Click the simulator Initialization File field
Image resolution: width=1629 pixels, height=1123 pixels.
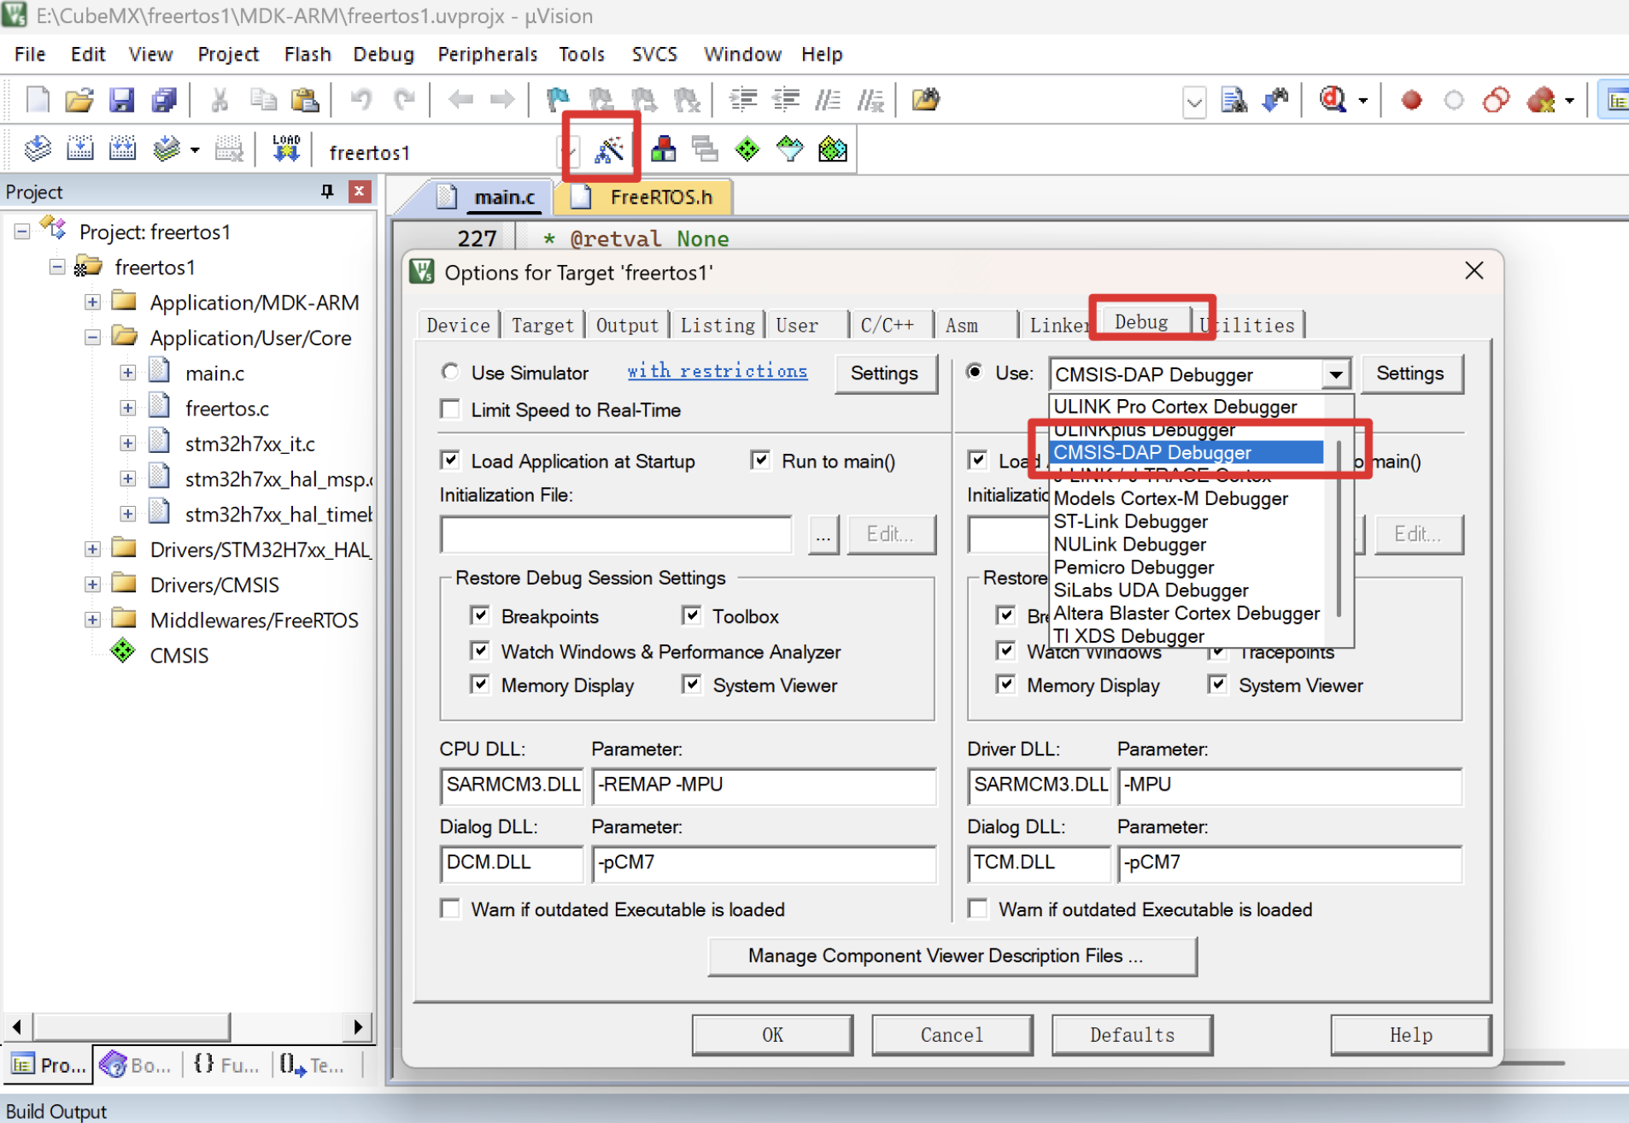(616, 534)
